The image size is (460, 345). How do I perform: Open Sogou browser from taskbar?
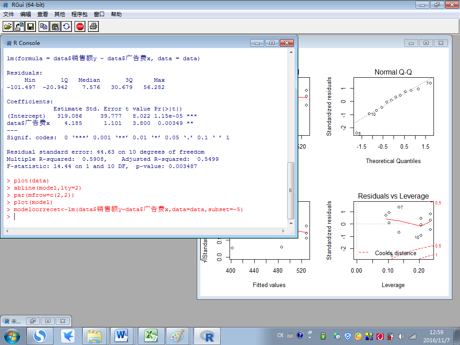pyautogui.click(x=40, y=336)
